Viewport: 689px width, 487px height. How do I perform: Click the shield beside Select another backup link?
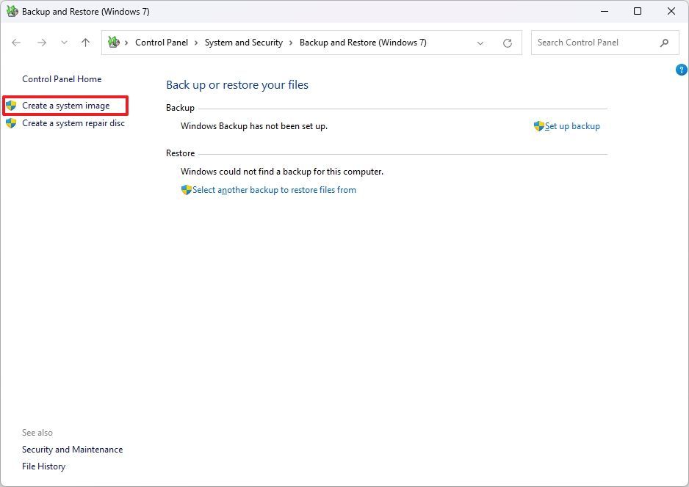pos(186,190)
